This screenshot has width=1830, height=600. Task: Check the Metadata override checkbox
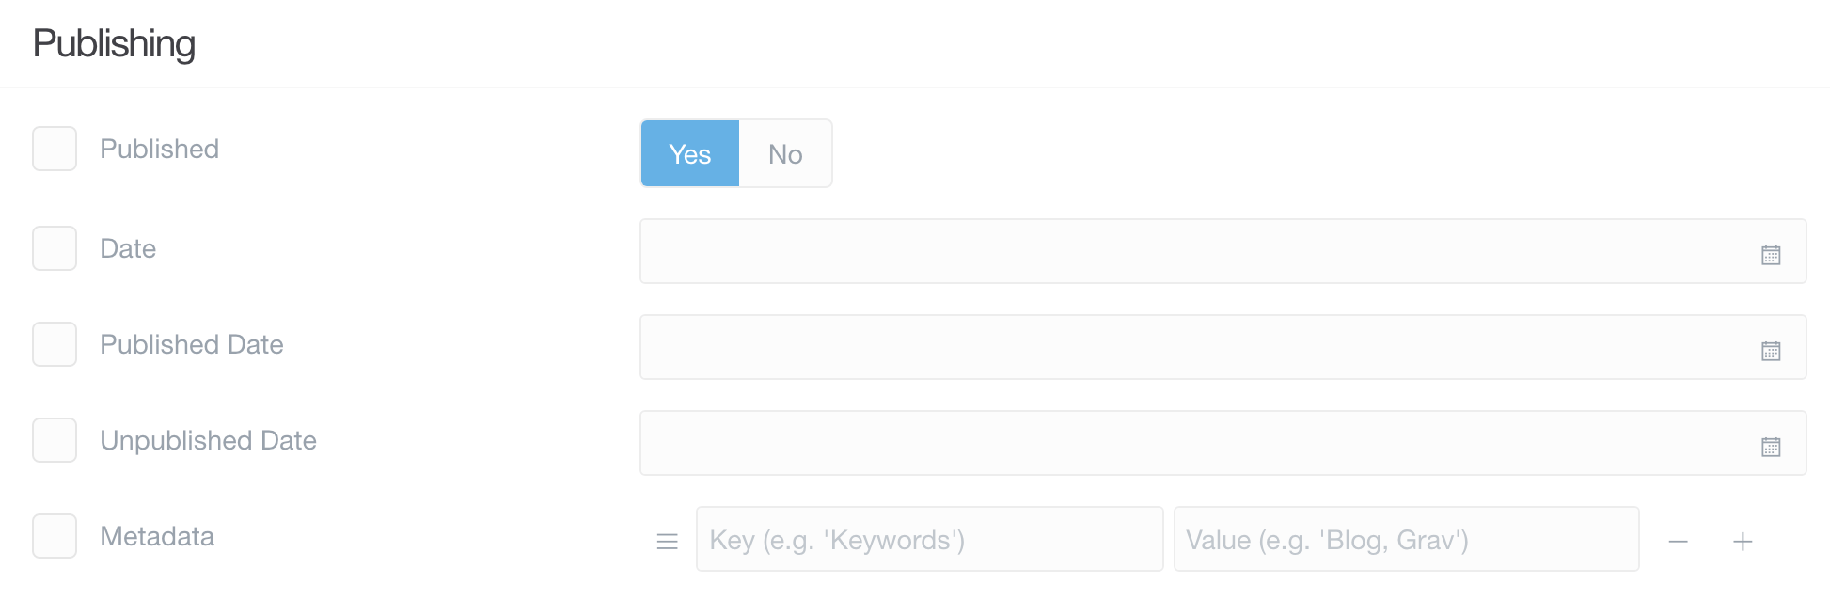pos(54,536)
